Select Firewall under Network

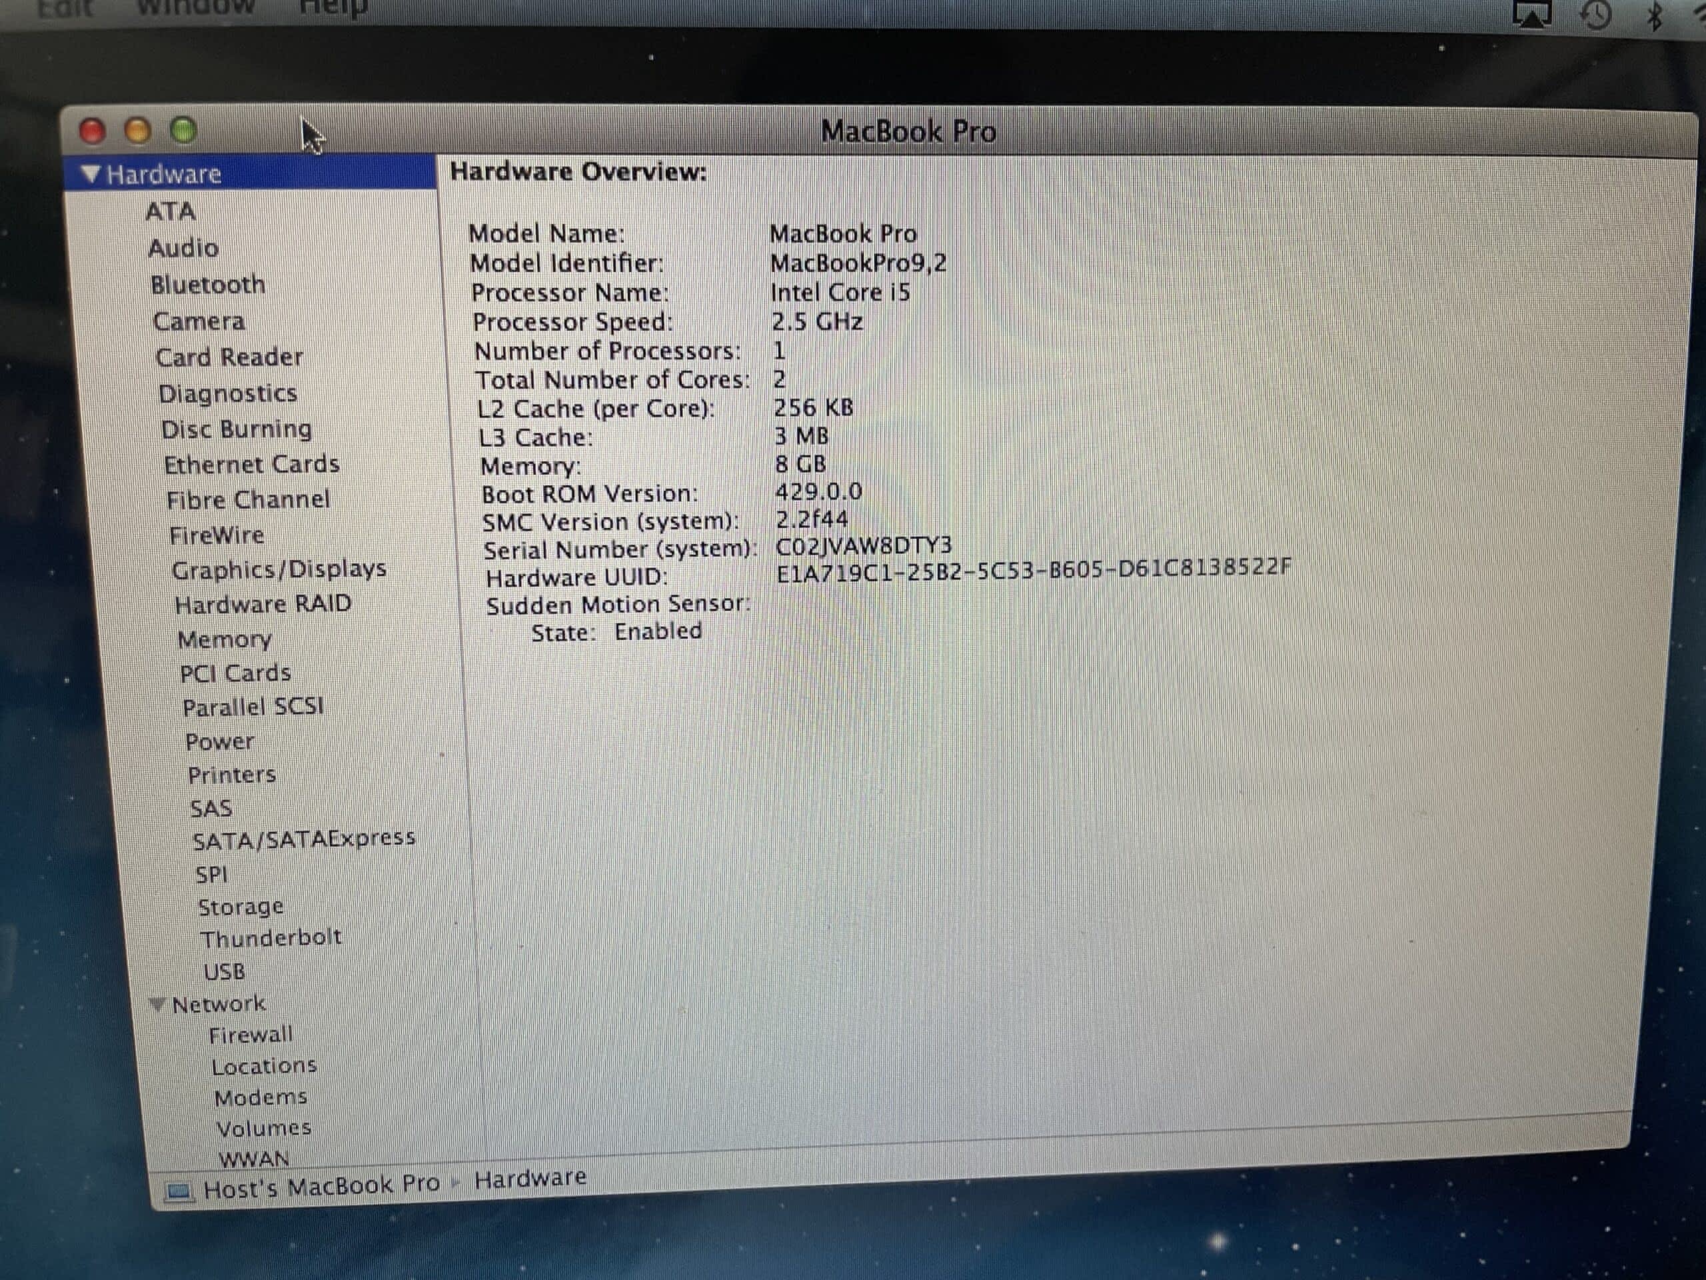[x=251, y=1035]
